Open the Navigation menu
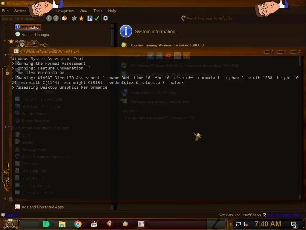The width and height of the screenshot is (306, 230). [65, 10]
